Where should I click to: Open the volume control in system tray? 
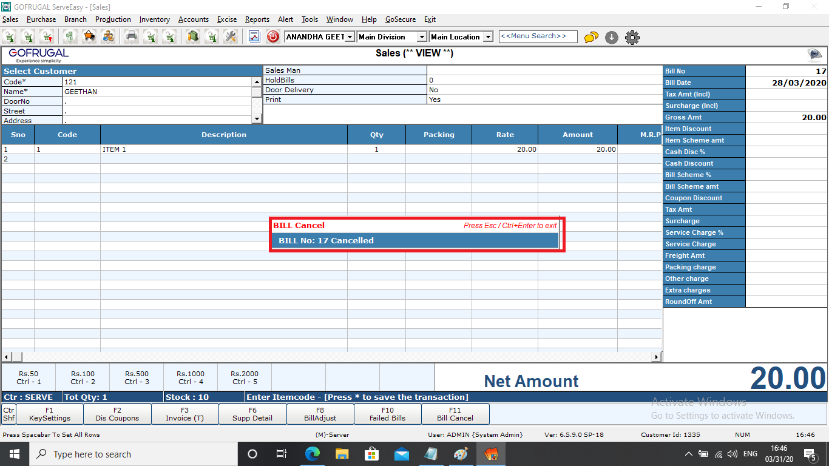[x=732, y=454]
